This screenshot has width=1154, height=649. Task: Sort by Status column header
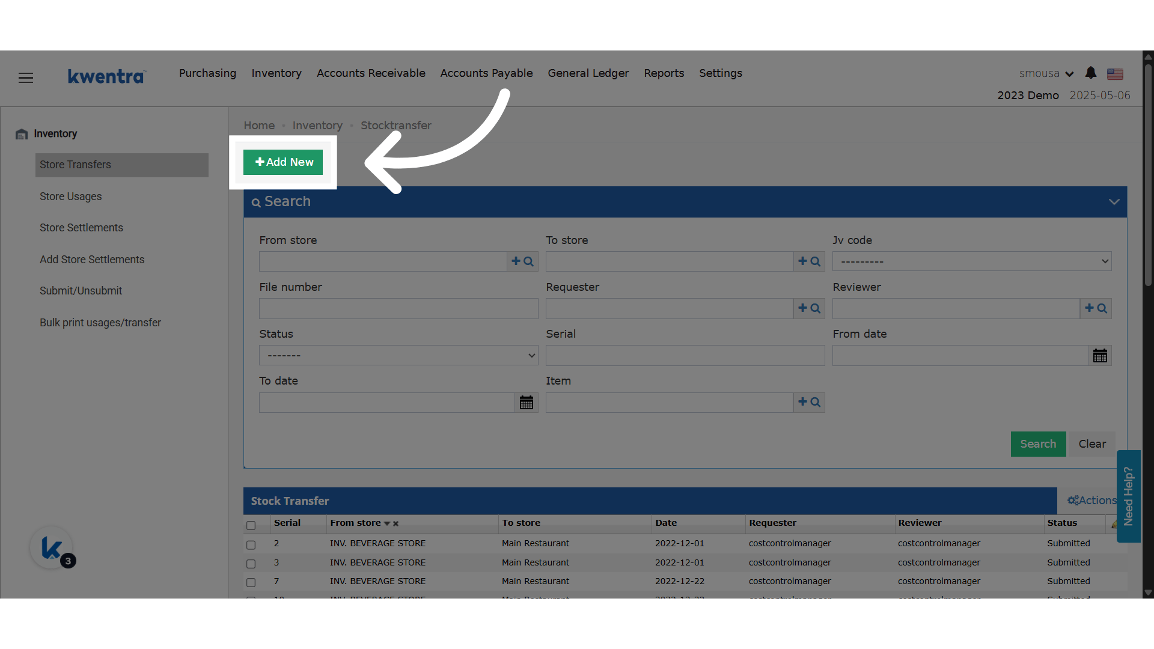[1062, 523]
